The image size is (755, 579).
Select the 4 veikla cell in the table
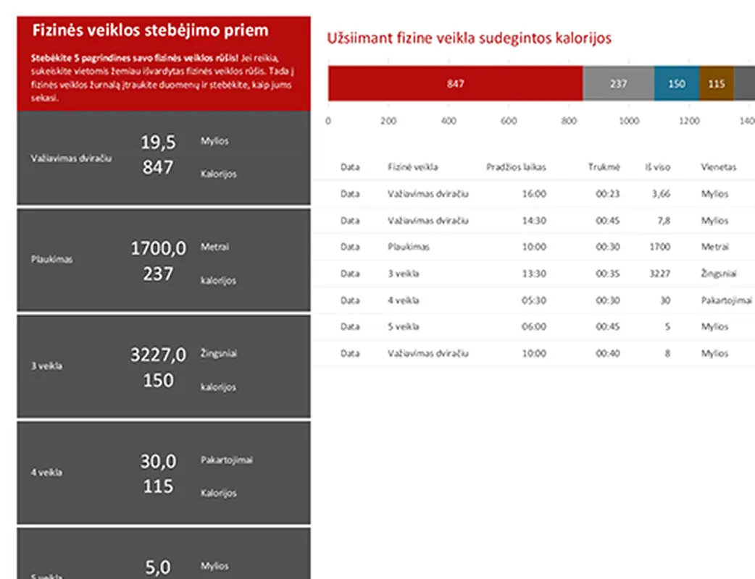(x=404, y=300)
